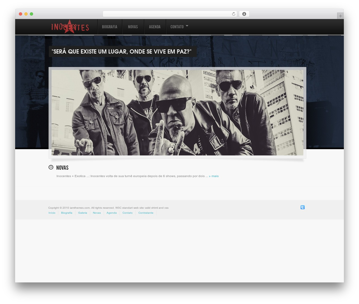Click the "Inocentes + Exotica" news excerpt text
359x304 pixels.
click(132, 176)
